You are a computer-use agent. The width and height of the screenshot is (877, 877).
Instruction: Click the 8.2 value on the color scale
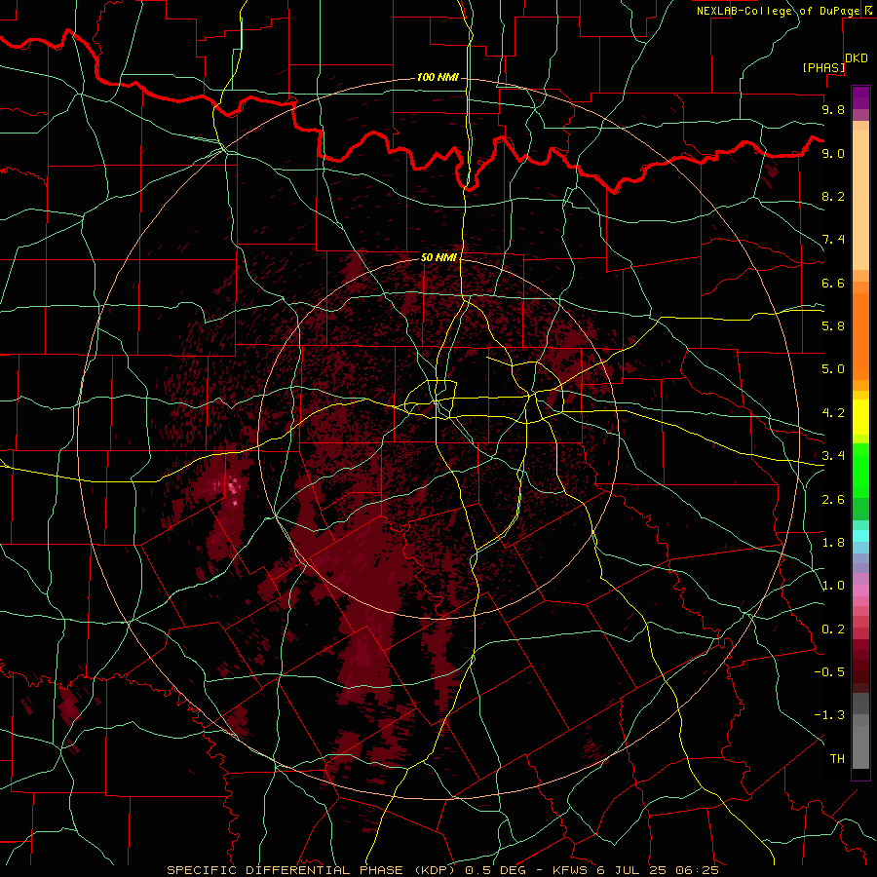point(833,196)
